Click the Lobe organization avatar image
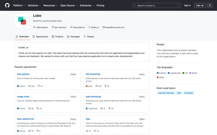The width and height of the screenshot is (217, 135). (22, 21)
